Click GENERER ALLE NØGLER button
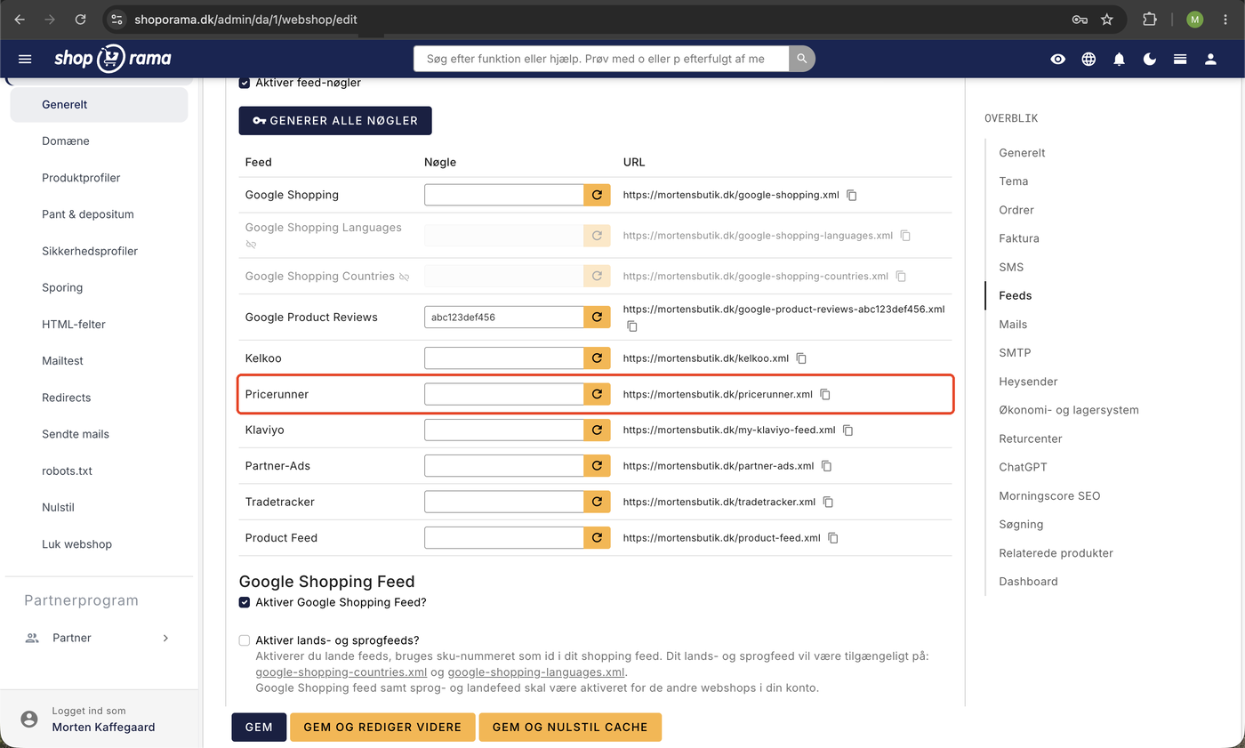 (x=335, y=121)
